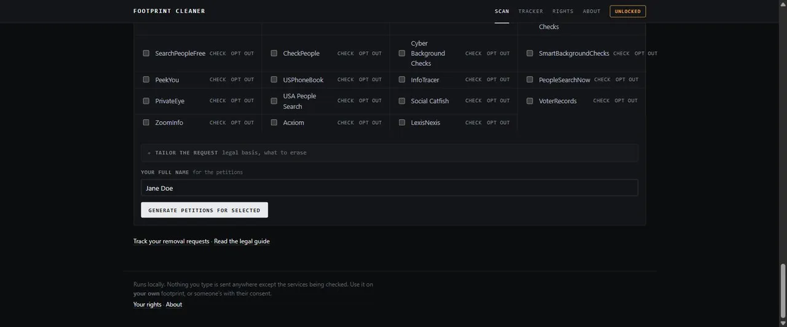The height and width of the screenshot is (327, 787).
Task: Click the Footprint Cleaner logo title
Action: [x=169, y=11]
